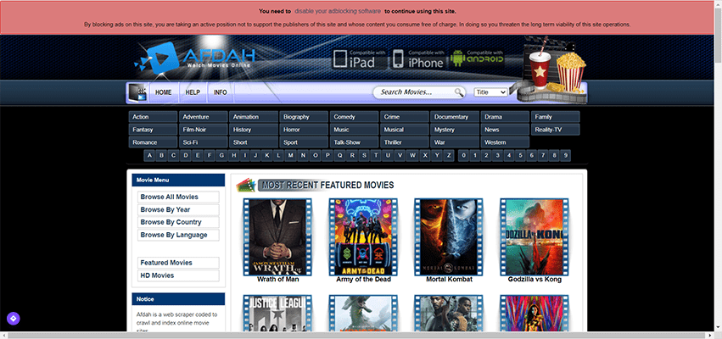Select the Musical genre
Image resolution: width=722 pixels, height=339 pixels.
(x=405, y=130)
